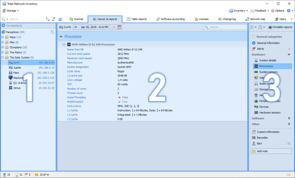Open the Feedback dropdown menu
This screenshot has width=295, height=178.
[260, 11]
